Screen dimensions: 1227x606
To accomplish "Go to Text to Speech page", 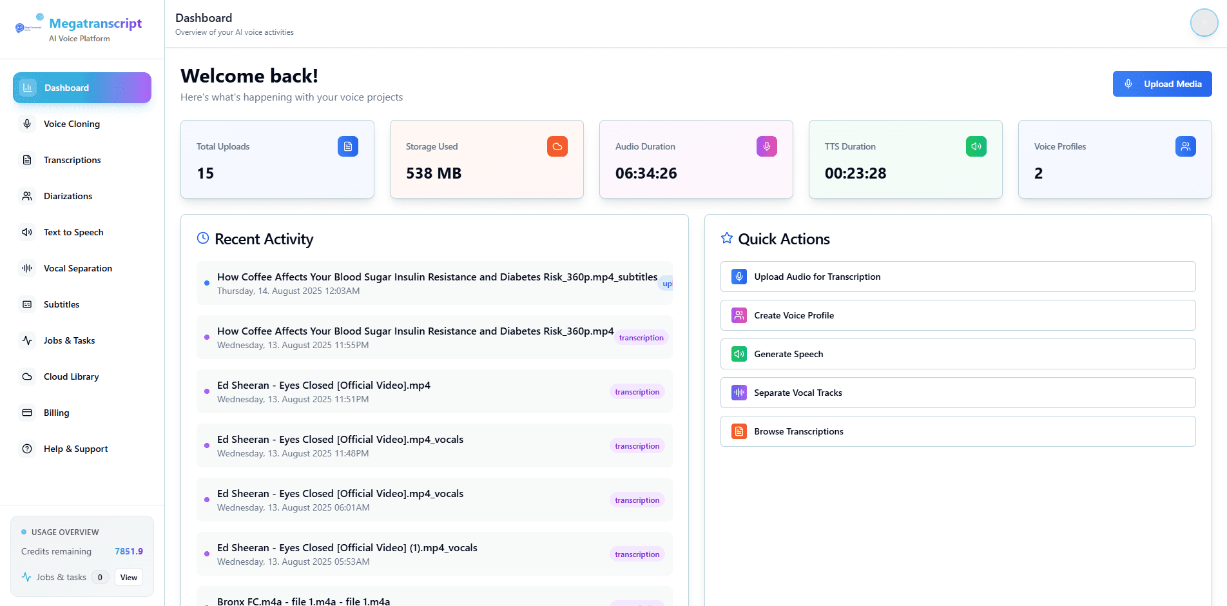I will (73, 232).
